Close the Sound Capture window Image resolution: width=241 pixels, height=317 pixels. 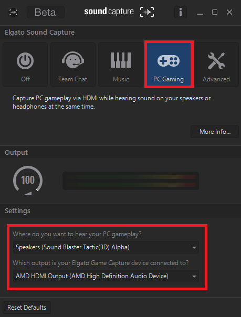(x=229, y=12)
